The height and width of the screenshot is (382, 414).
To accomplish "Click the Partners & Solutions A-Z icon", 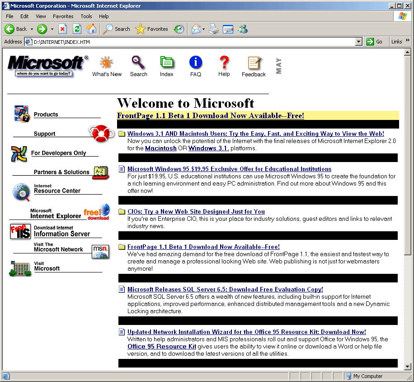I will tap(101, 172).
